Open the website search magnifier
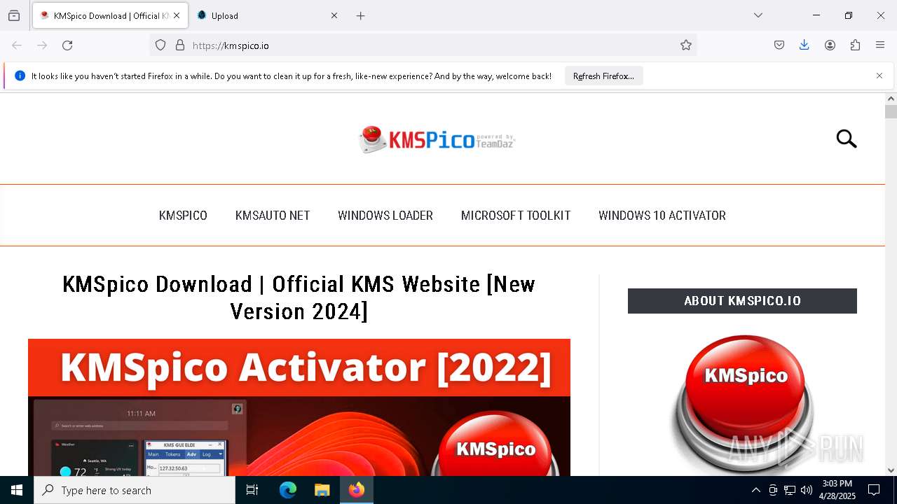The image size is (897, 504). point(847,139)
